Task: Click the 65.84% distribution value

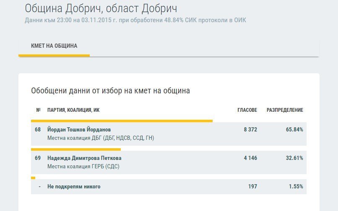Action: pyautogui.click(x=294, y=130)
